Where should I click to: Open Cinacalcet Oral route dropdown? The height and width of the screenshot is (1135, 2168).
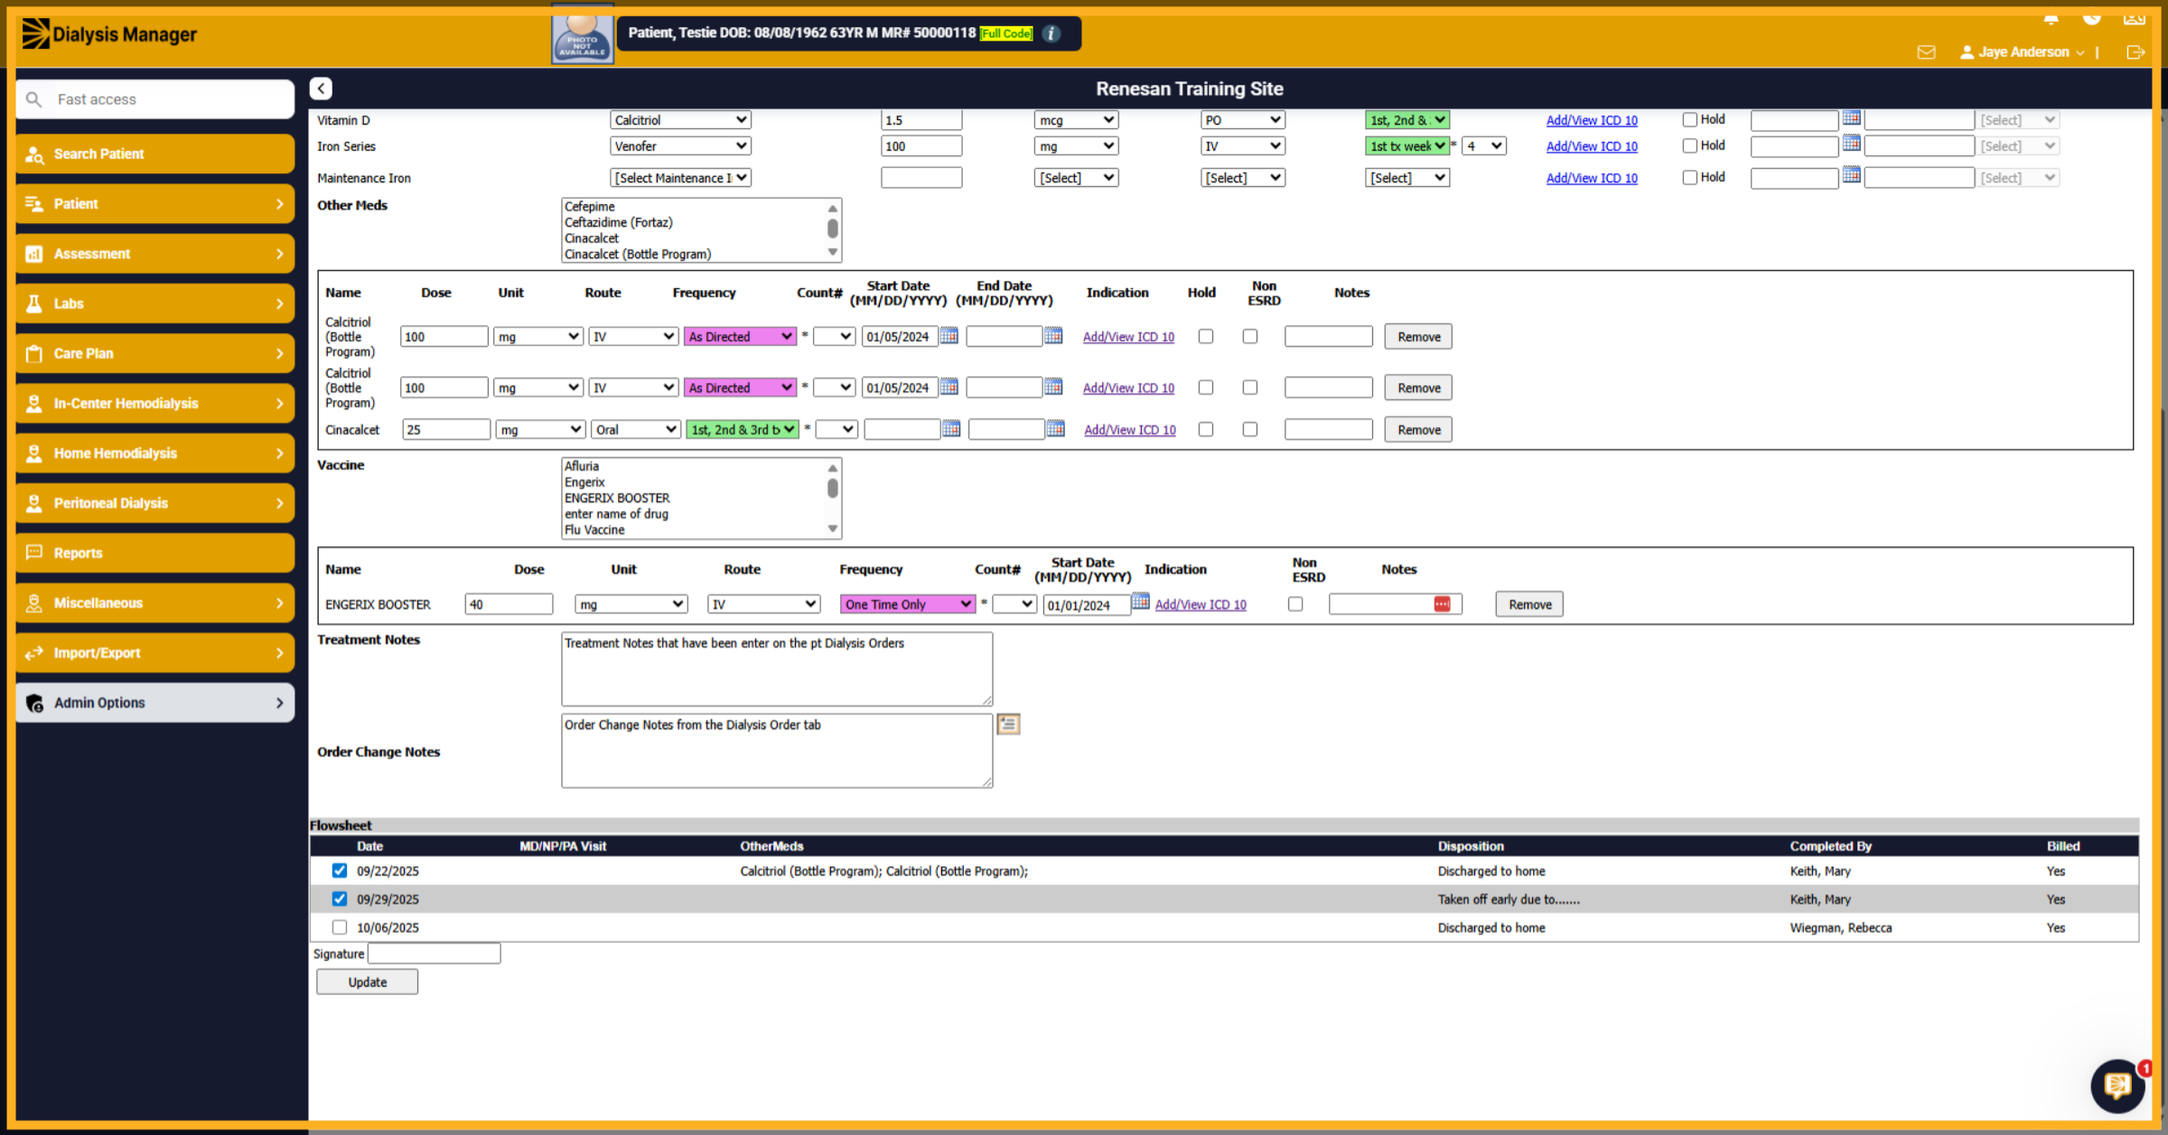635,430
